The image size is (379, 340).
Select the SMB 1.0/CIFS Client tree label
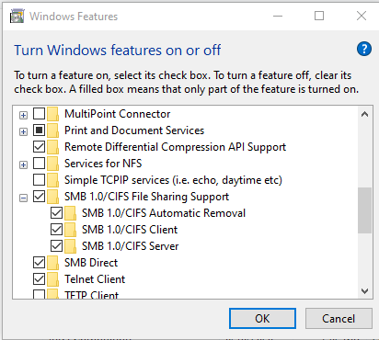[130, 230]
